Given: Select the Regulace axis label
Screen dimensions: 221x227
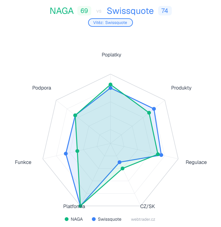Looking at the screenshot, I should (x=196, y=162).
